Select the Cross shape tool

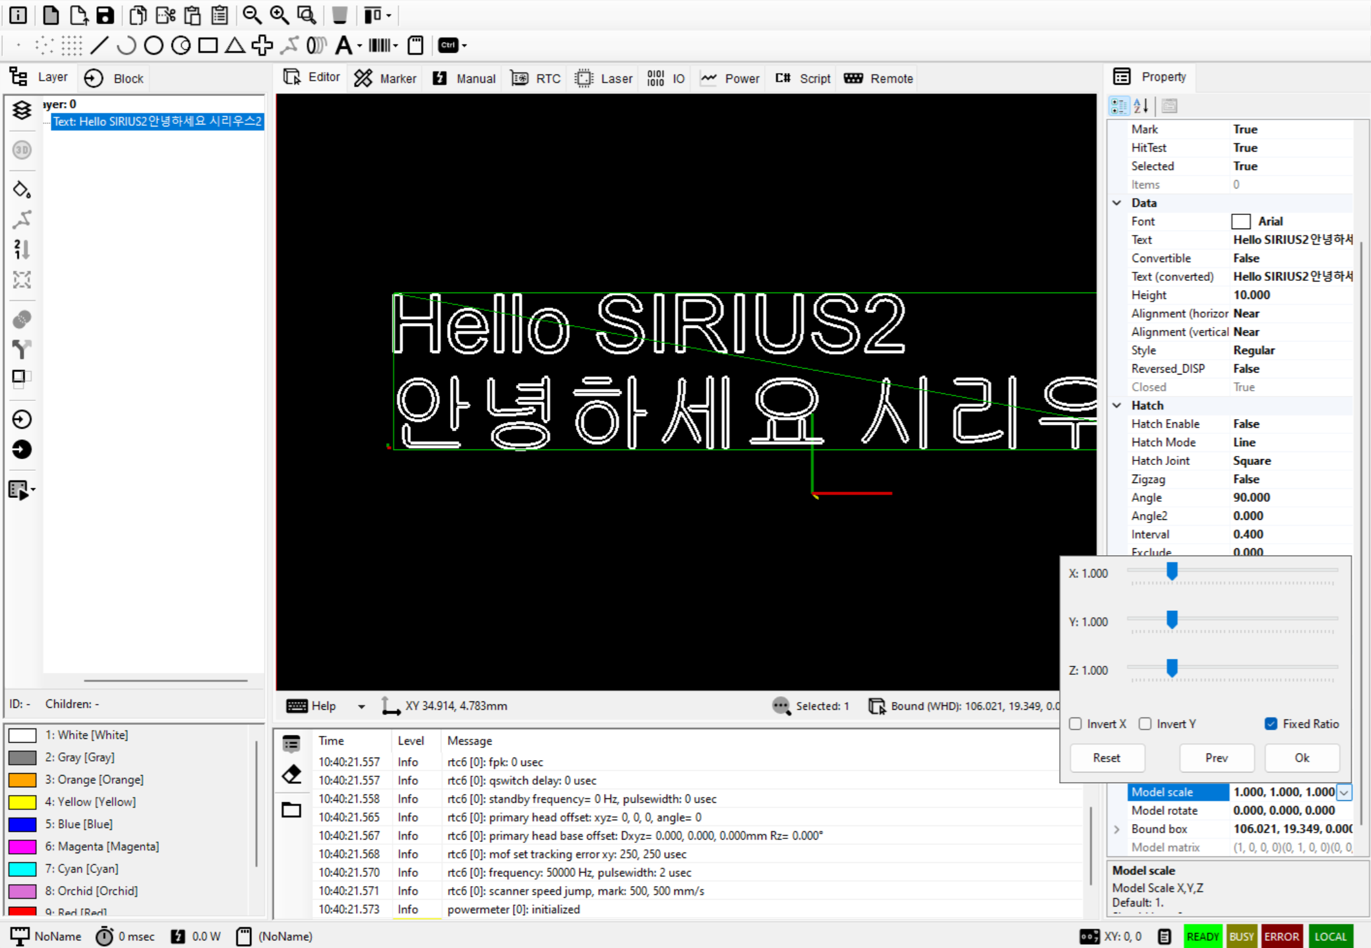tap(262, 45)
